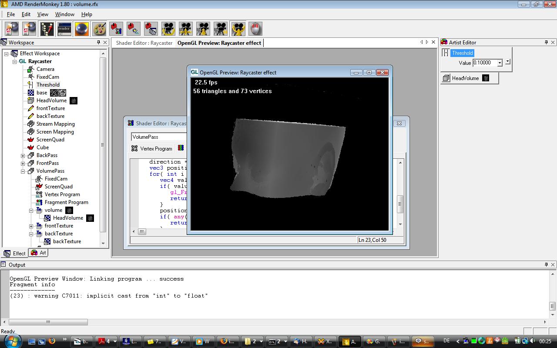Click the render preview toolbar icon
Viewport: 557px width, 348px height.
(64, 29)
